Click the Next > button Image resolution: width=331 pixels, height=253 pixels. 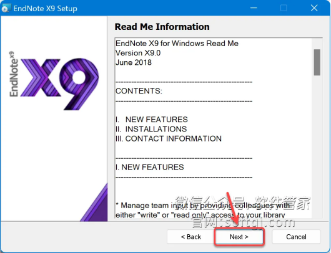coord(239,237)
